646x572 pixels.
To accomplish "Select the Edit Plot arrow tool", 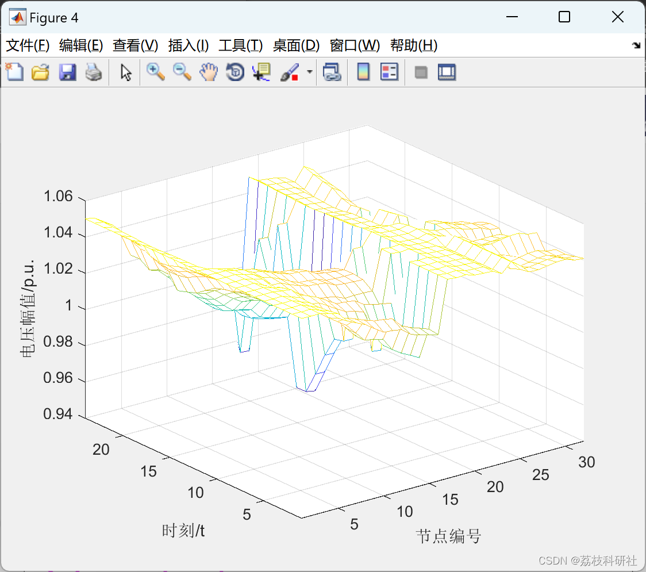I will tap(126, 72).
